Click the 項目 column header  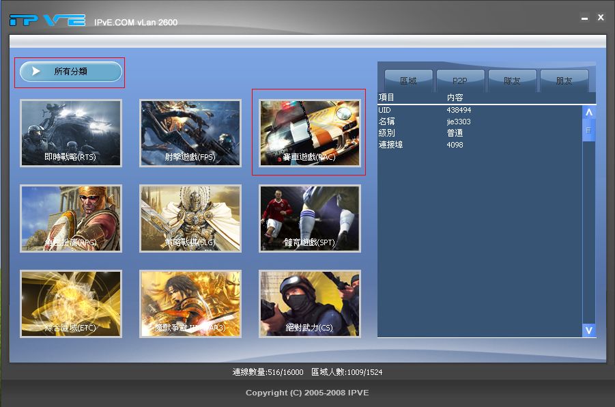tap(386, 98)
